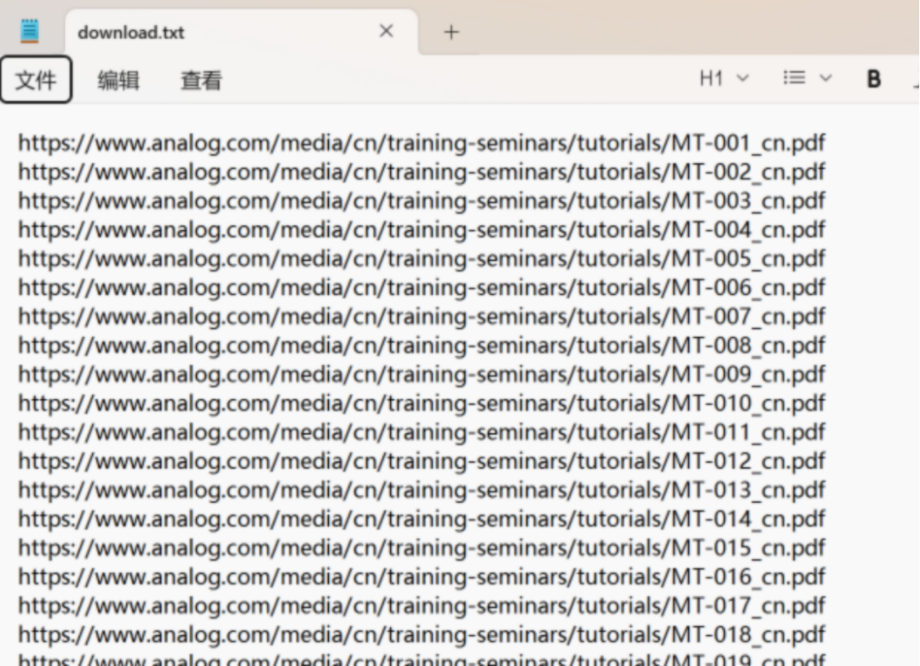This screenshot has height=666, width=920.
Task: Click the Notepad app icon
Action: tap(29, 32)
